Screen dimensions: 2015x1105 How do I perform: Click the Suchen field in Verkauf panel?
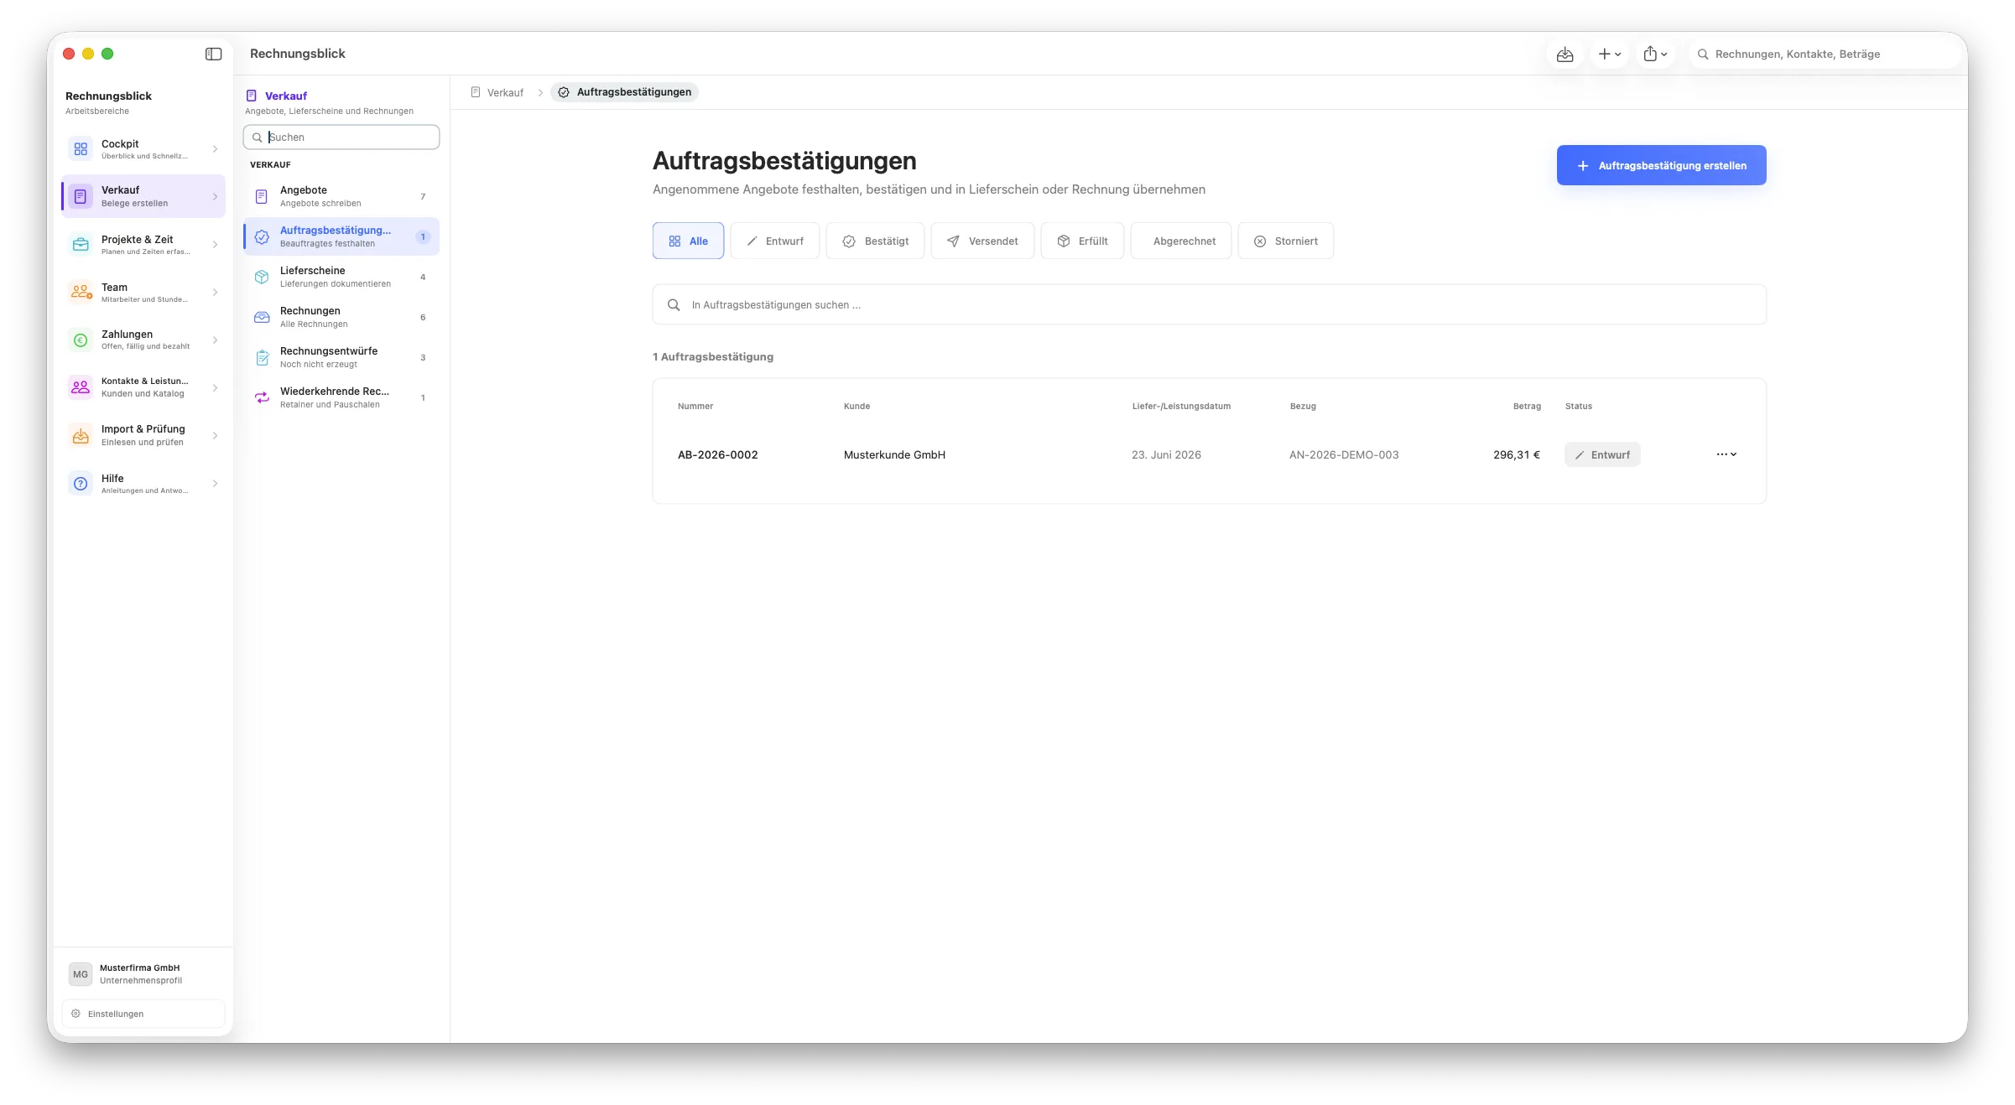[x=341, y=137]
